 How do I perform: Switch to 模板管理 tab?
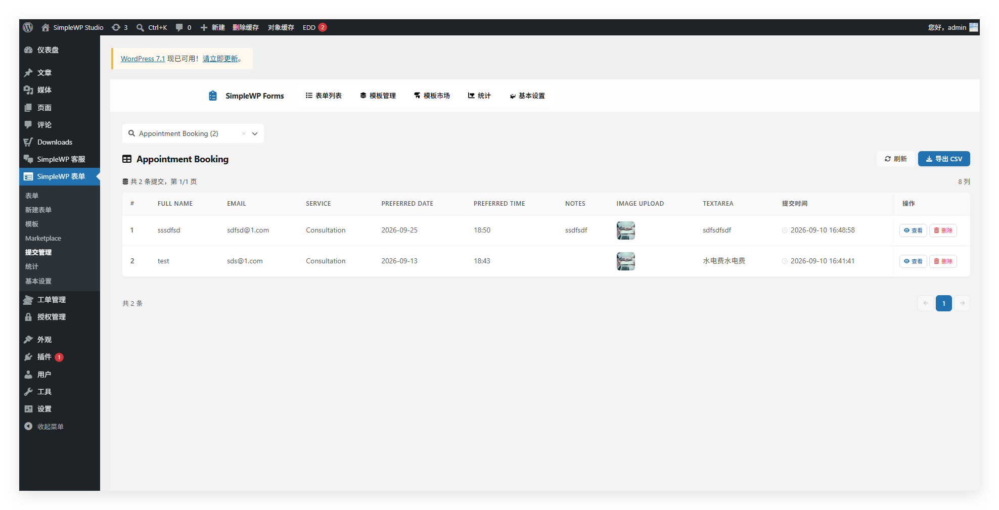click(x=378, y=96)
